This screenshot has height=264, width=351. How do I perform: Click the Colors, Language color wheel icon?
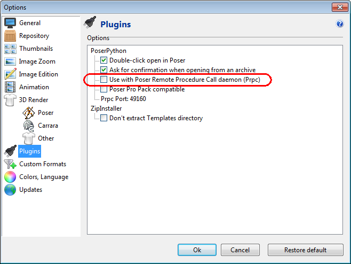(10, 177)
